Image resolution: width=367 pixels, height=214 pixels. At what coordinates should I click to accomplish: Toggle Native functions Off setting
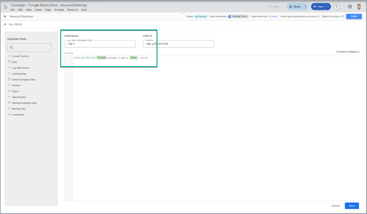coord(342,16)
